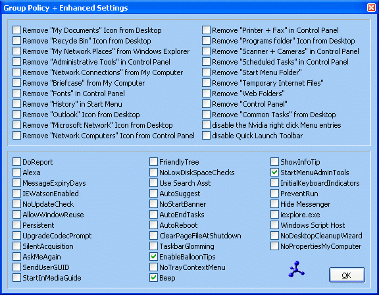Check the ClearPageFileAtShutdown option

pyautogui.click(x=153, y=236)
